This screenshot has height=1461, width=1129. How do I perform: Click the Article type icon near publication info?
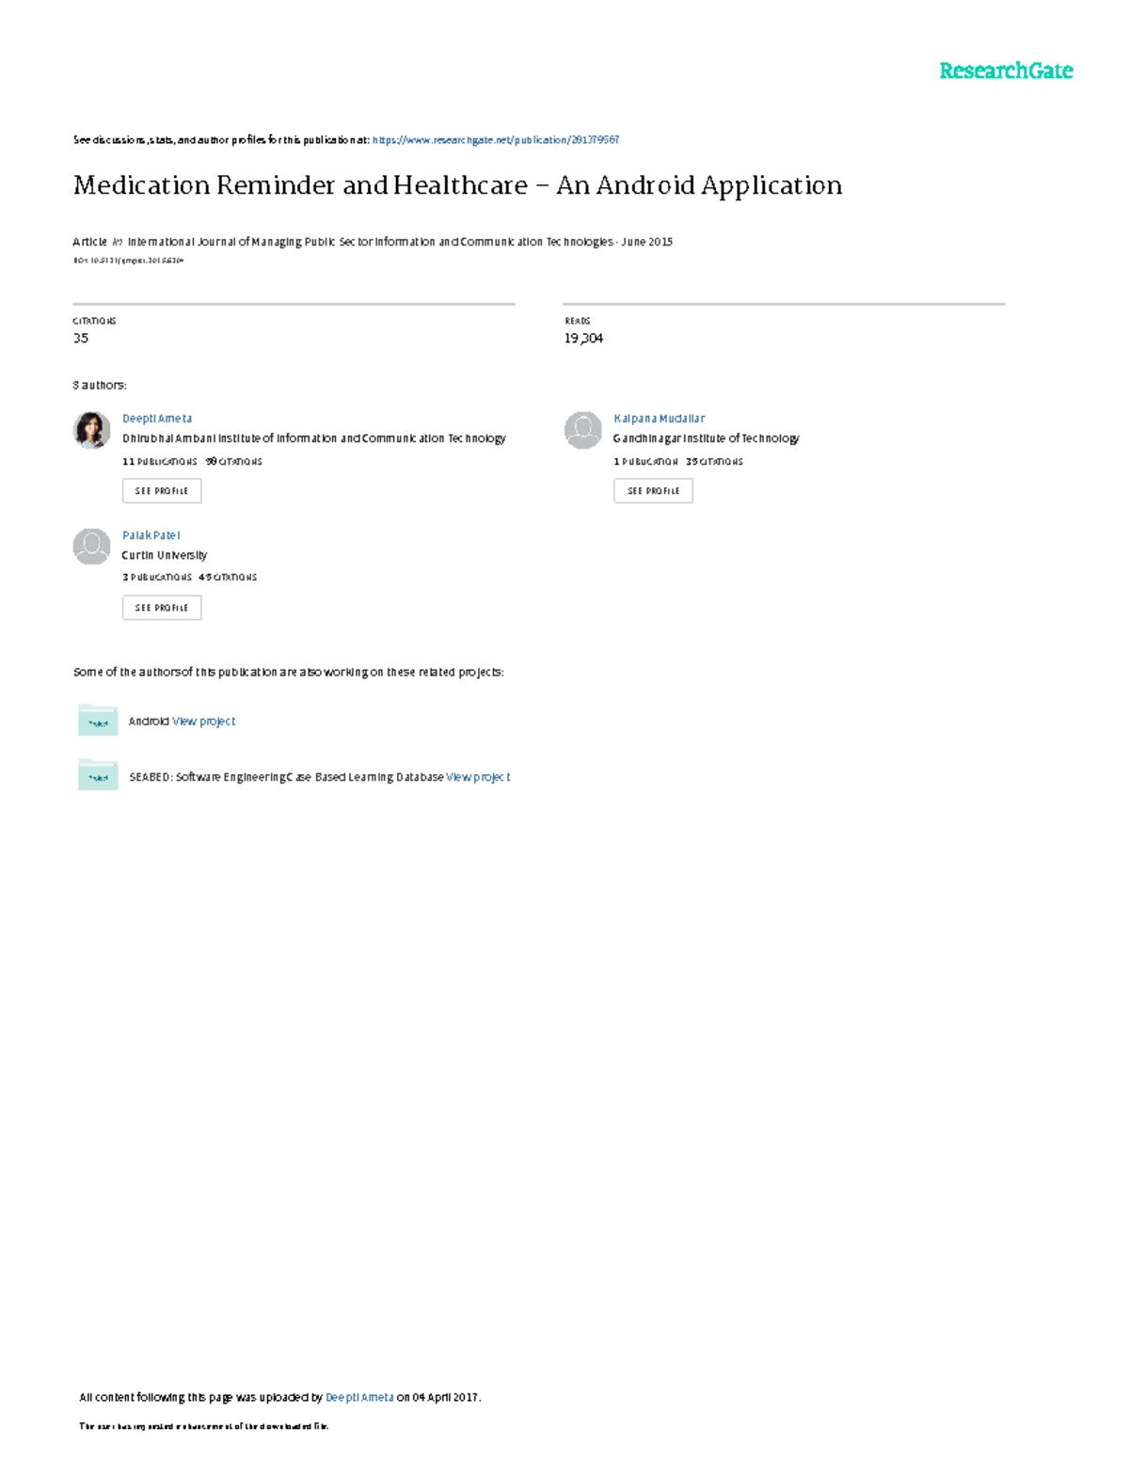tap(117, 241)
